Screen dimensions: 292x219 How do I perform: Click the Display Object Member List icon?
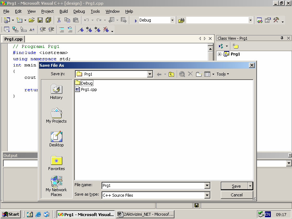tap(7, 30)
